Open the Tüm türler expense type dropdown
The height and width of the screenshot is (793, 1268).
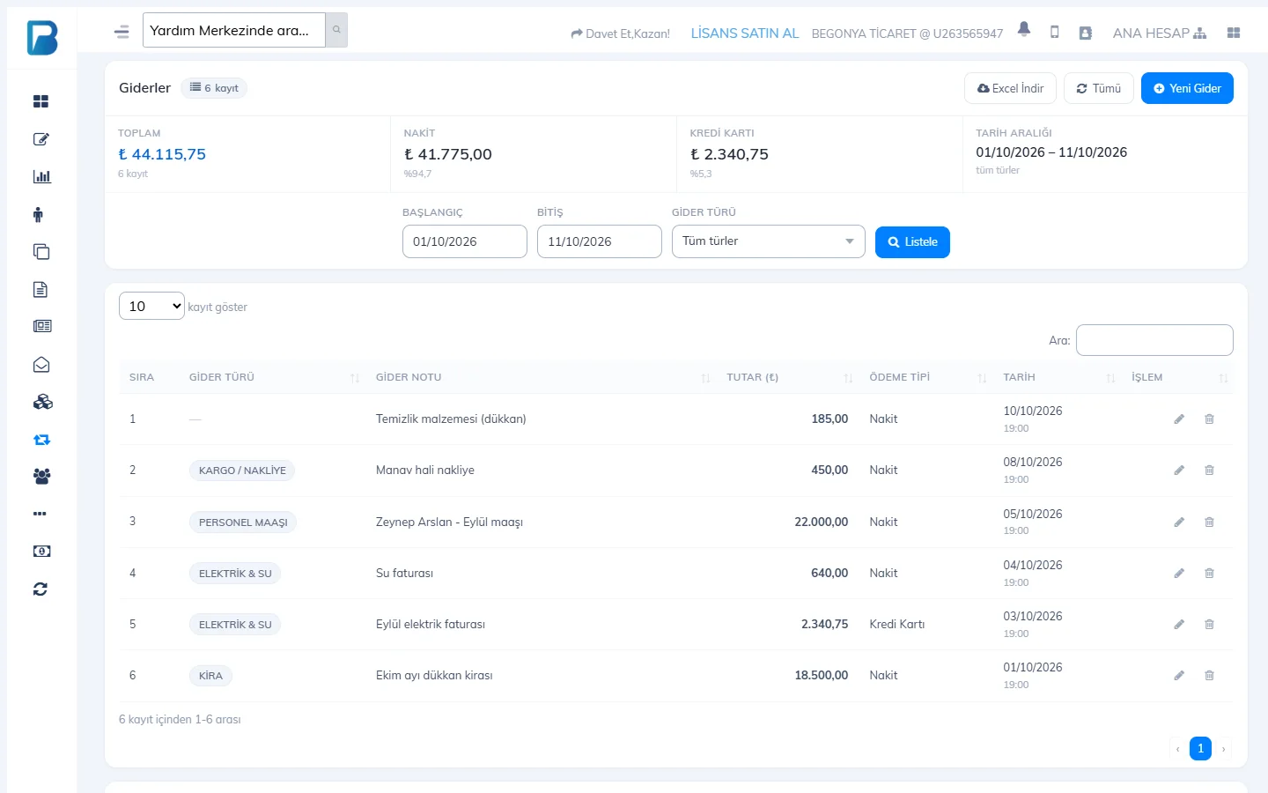769,241
